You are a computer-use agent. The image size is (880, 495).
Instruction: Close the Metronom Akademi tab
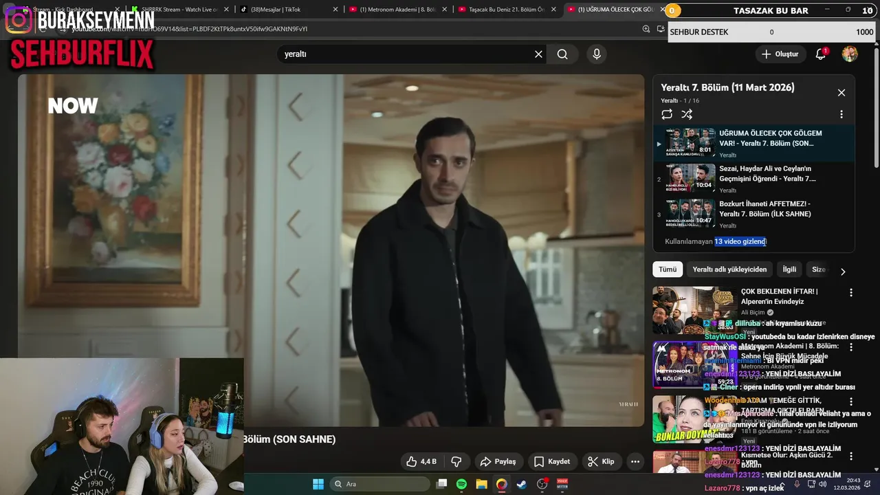445,10
